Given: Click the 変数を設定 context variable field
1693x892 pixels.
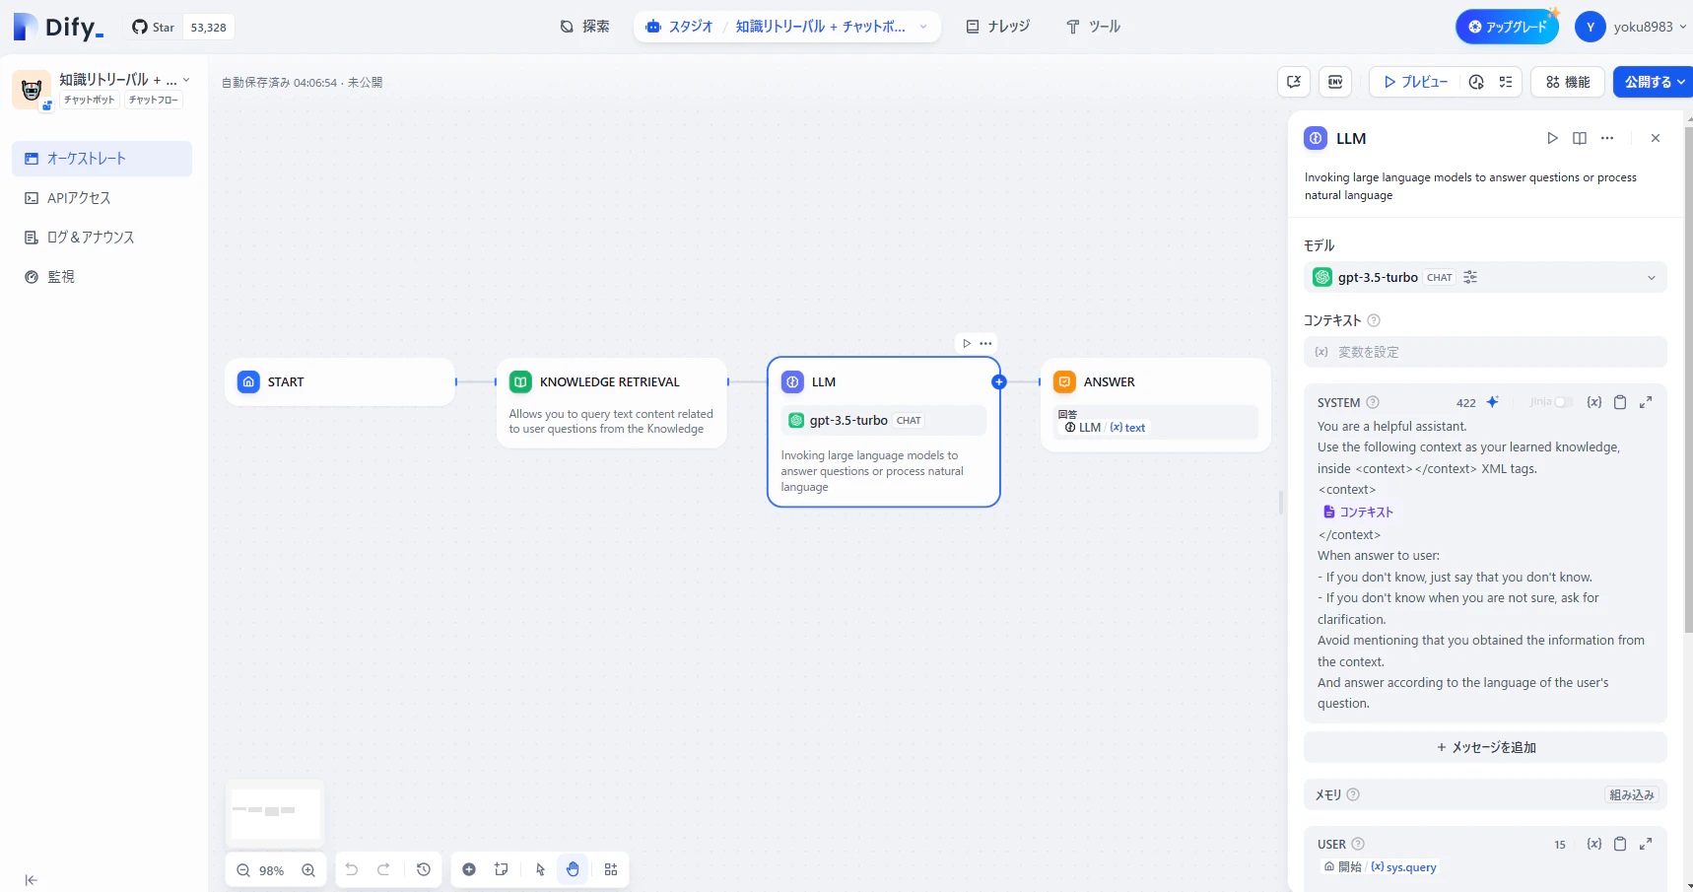Looking at the screenshot, I should pos(1485,352).
